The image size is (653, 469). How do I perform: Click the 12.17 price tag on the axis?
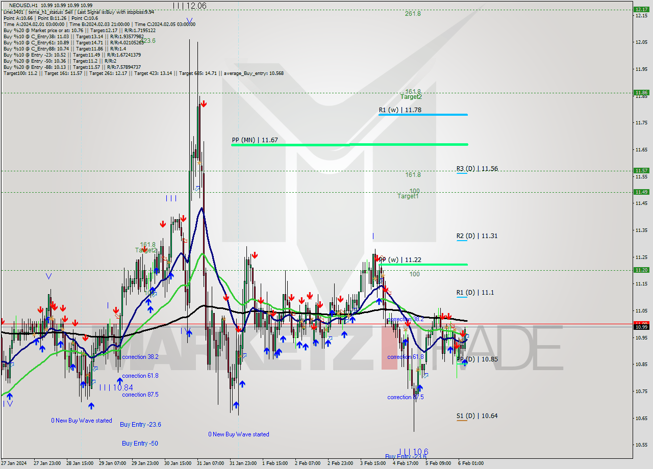point(641,9)
